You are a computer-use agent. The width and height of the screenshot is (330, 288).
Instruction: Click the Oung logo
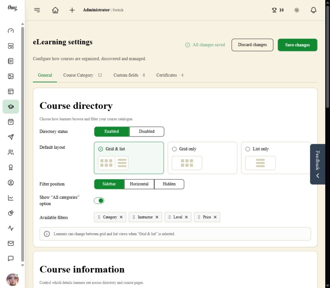click(13, 8)
